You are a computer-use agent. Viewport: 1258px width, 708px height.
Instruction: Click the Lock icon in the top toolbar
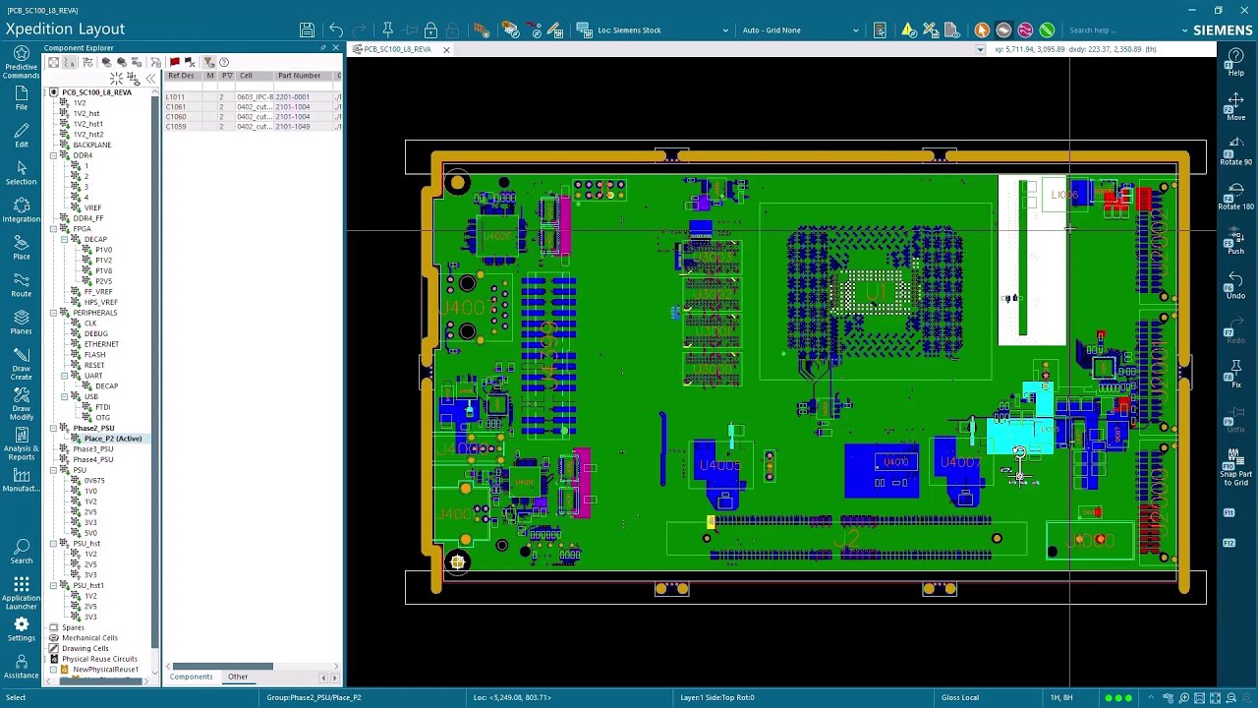(x=430, y=29)
